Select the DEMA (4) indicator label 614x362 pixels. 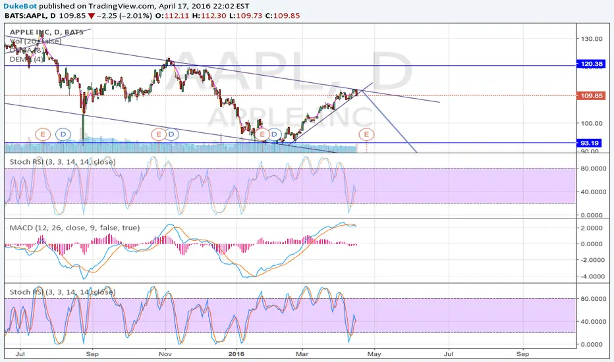pos(26,59)
